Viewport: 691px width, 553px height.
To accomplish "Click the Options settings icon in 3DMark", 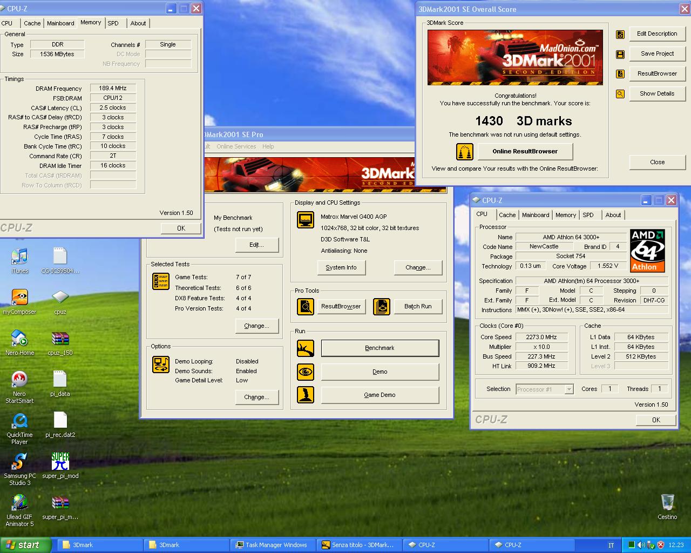I will tap(161, 365).
